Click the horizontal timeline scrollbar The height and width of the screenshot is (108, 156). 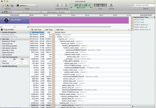(x=70, y=27)
